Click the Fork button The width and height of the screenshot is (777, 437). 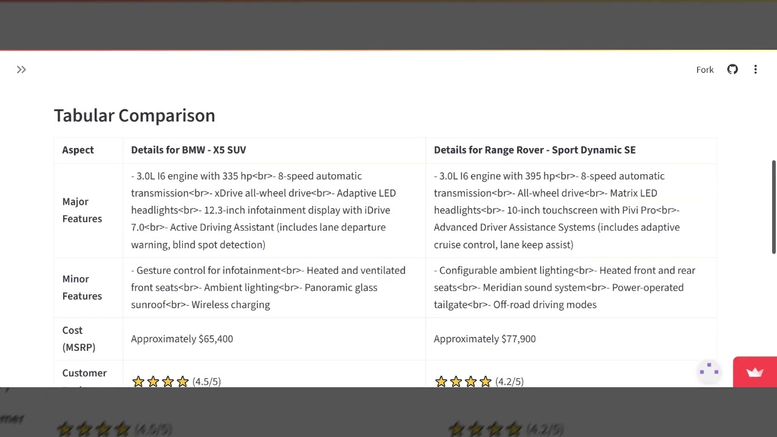(x=705, y=70)
